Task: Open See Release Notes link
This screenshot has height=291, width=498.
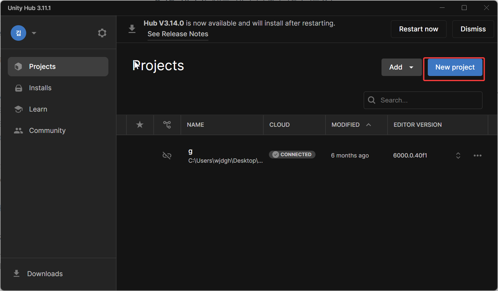Action: [178, 34]
